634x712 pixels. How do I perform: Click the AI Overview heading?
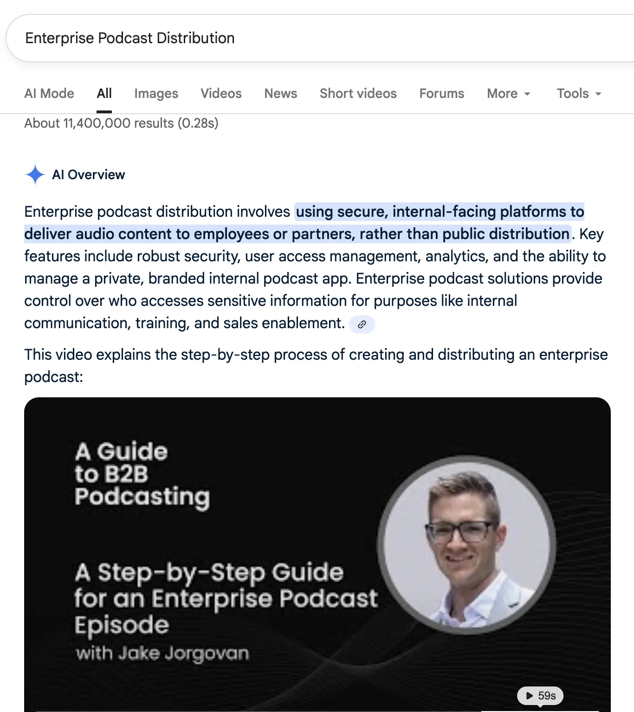[x=88, y=175]
